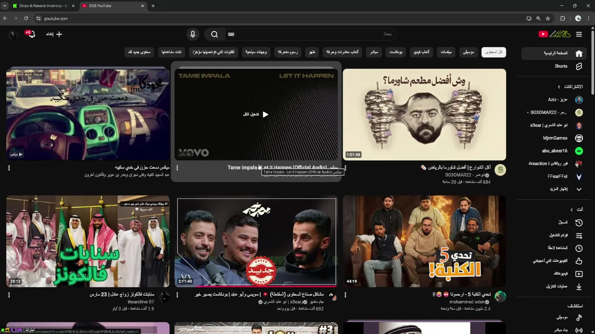595x334 pixels.
Task: Open the notifications bell
Action: [x=31, y=34]
